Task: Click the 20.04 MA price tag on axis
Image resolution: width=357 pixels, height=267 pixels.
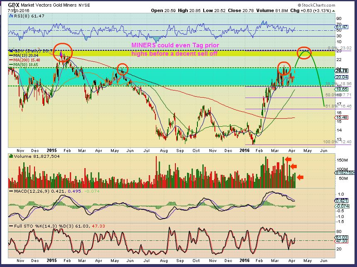Action: click(342, 77)
